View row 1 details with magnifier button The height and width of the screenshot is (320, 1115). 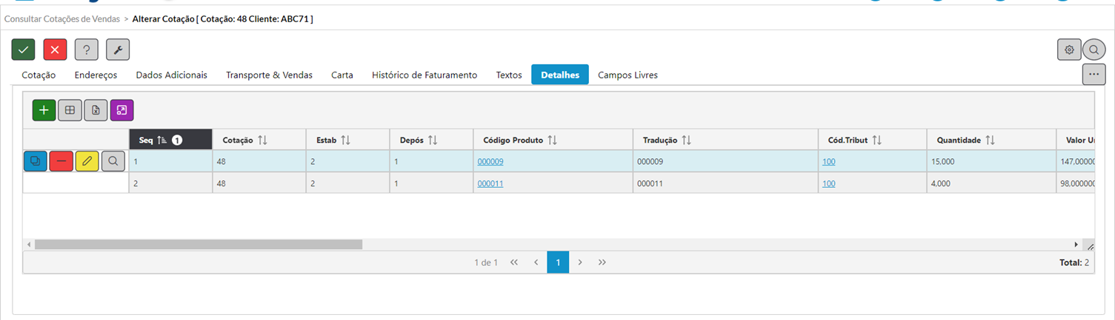coord(113,161)
